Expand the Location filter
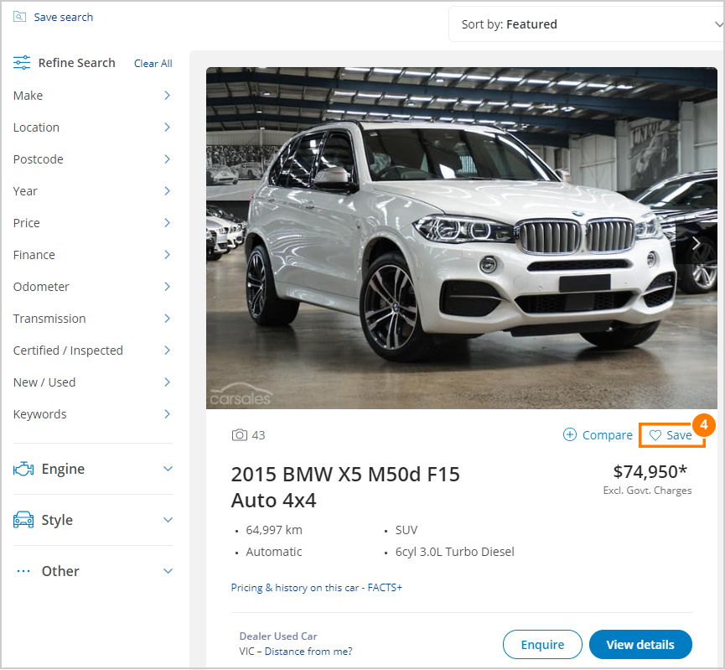 [x=92, y=127]
